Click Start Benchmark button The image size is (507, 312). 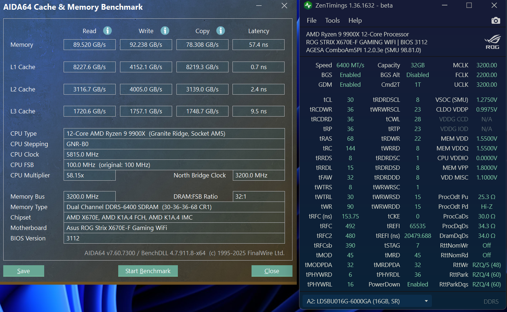pos(148,271)
